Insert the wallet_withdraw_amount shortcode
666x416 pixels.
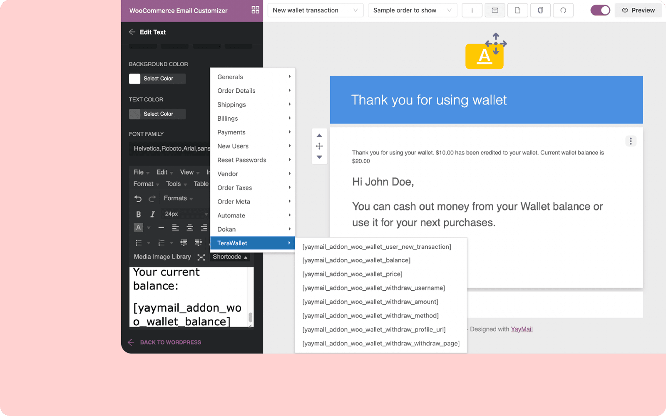pyautogui.click(x=370, y=302)
